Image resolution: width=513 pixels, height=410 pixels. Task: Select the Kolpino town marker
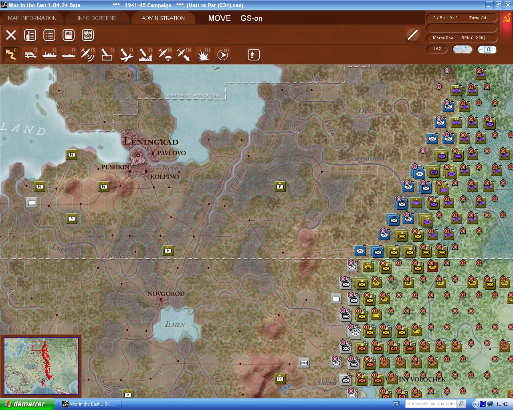(x=146, y=171)
